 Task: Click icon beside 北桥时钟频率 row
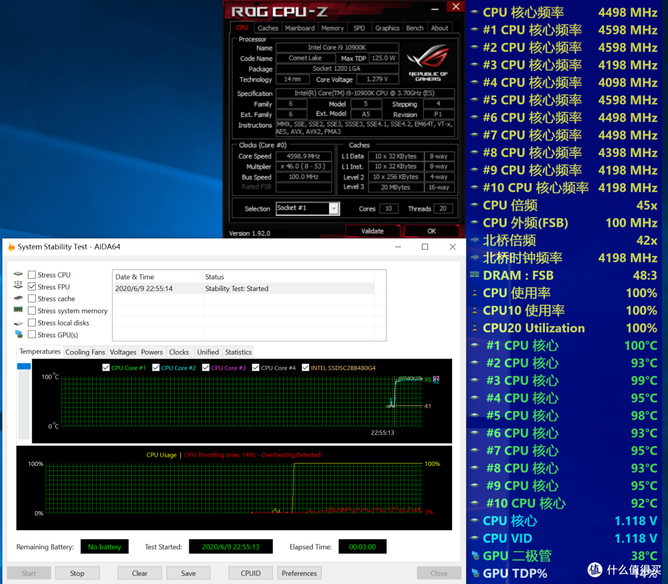[474, 258]
